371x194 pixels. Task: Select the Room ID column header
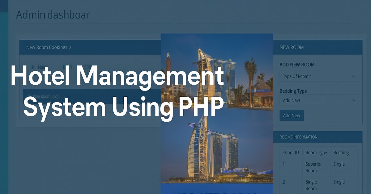click(291, 152)
